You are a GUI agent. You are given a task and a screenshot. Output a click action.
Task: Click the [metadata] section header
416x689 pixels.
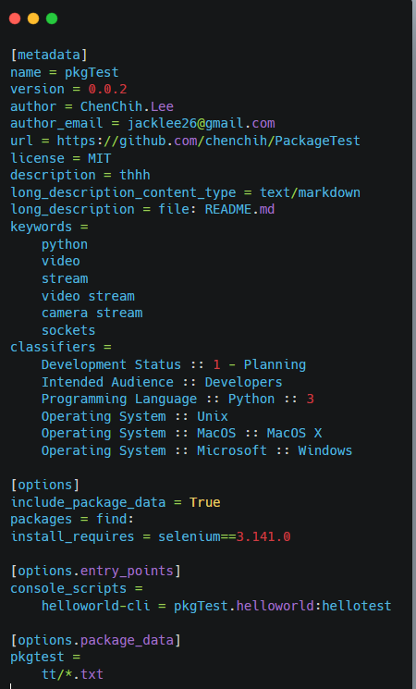49,55
